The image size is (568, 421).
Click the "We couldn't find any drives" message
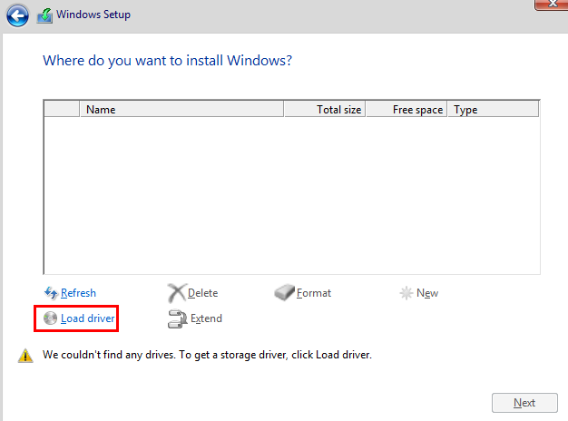(x=207, y=355)
